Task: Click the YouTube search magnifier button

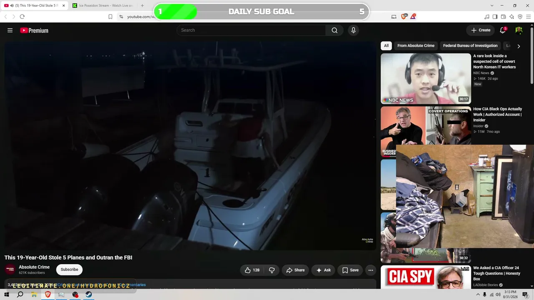Action: point(335,30)
